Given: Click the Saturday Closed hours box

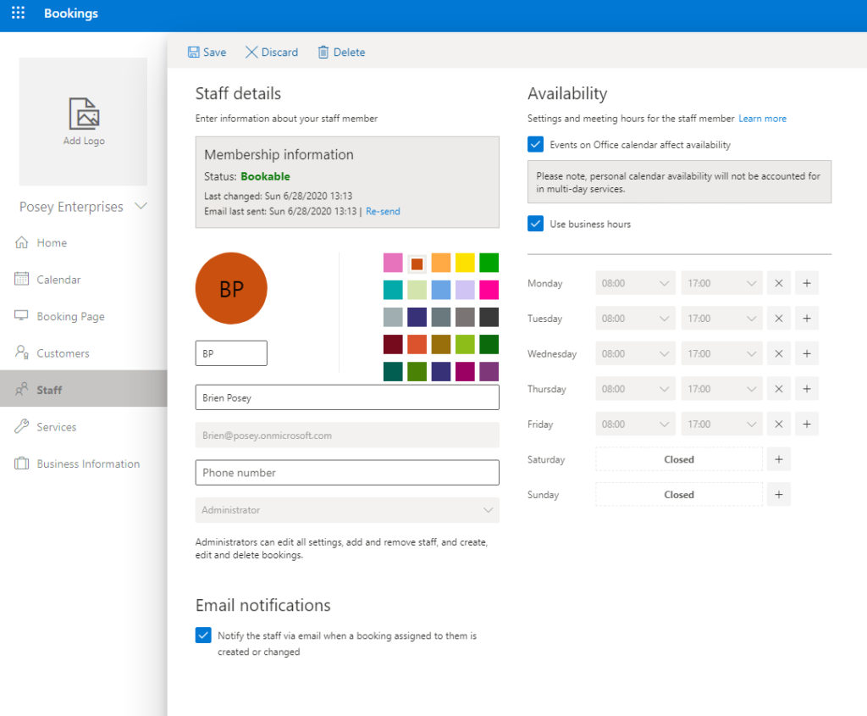Looking at the screenshot, I should (679, 459).
